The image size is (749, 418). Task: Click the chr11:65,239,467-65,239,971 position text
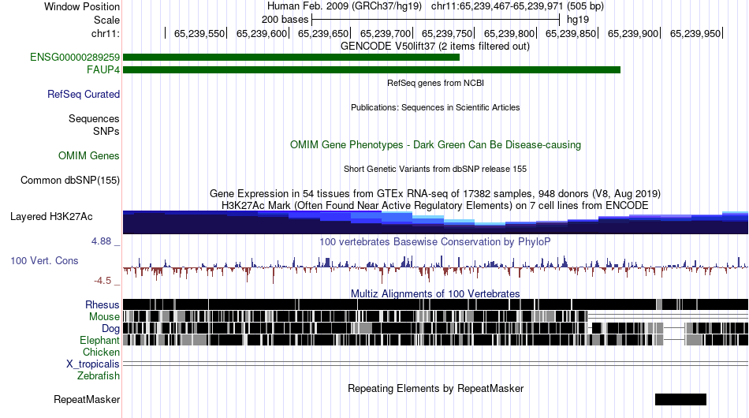point(517,6)
